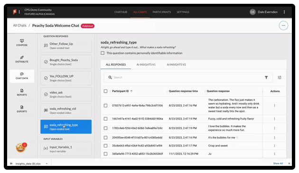
Task: Open actions menu for 3d5a4a96 row
Action: (x=274, y=154)
